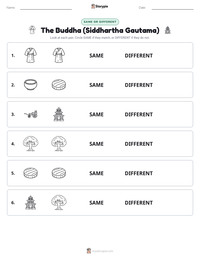
Task: Click the Storypie logo at top
Action: click(x=99, y=6)
